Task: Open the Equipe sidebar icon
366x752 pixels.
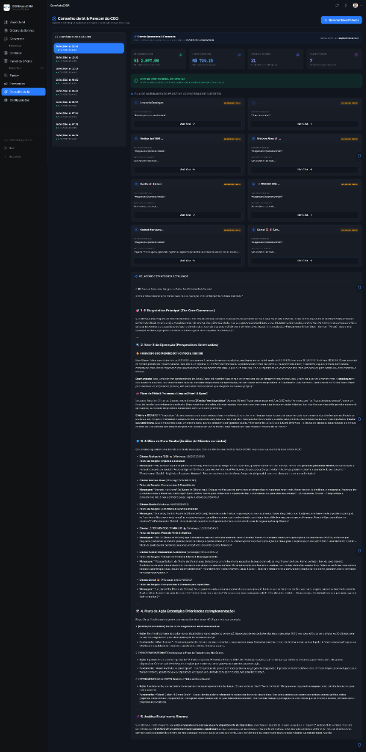Action: click(6, 76)
